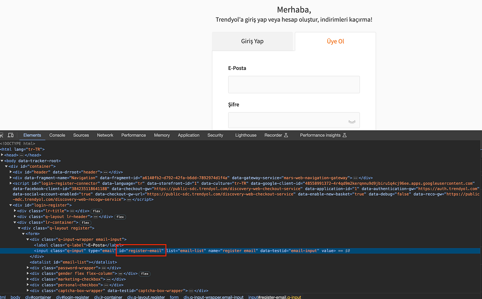482x299 pixels.
Task: Click ellipsis inside head element
Action: pos(21,155)
